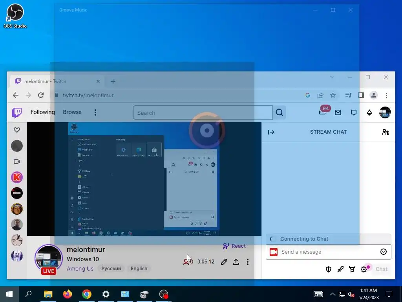Open the Browse page

pyautogui.click(x=72, y=112)
